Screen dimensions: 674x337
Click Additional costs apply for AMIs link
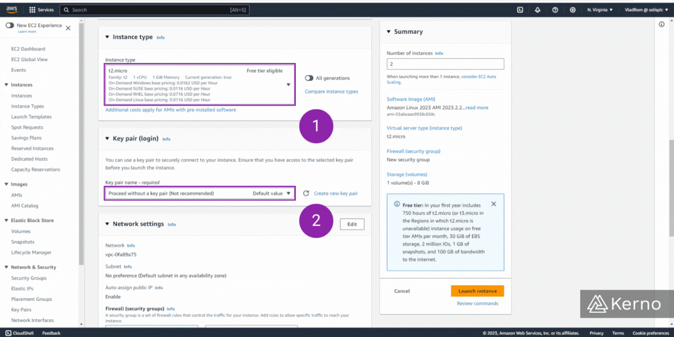click(171, 110)
